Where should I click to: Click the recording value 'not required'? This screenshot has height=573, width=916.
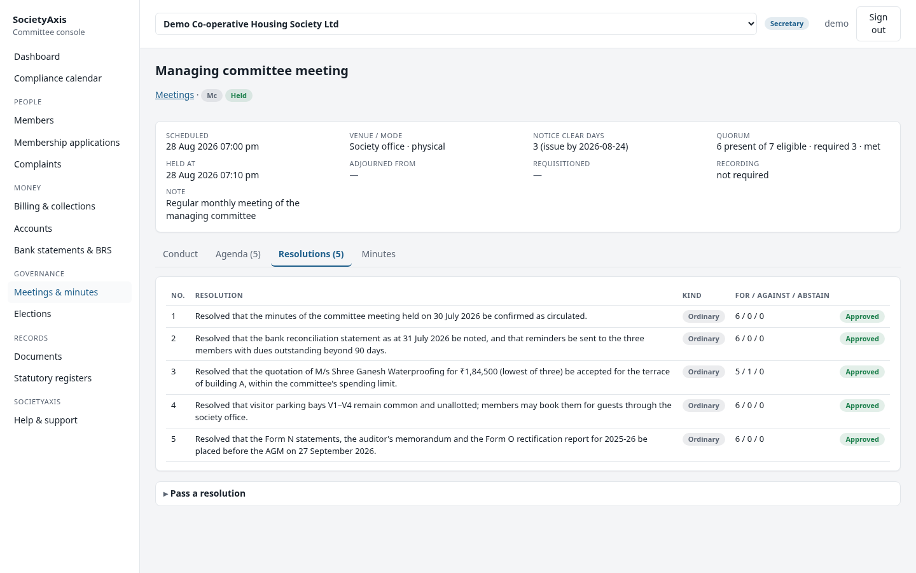(742, 175)
